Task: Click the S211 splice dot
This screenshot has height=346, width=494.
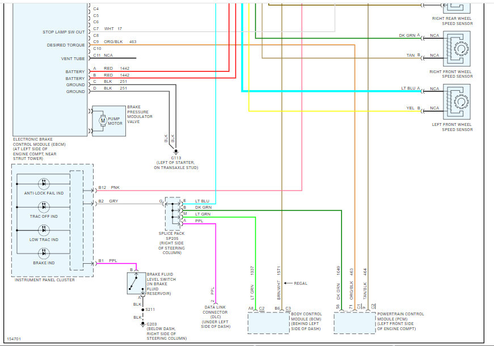Action: click(x=143, y=310)
